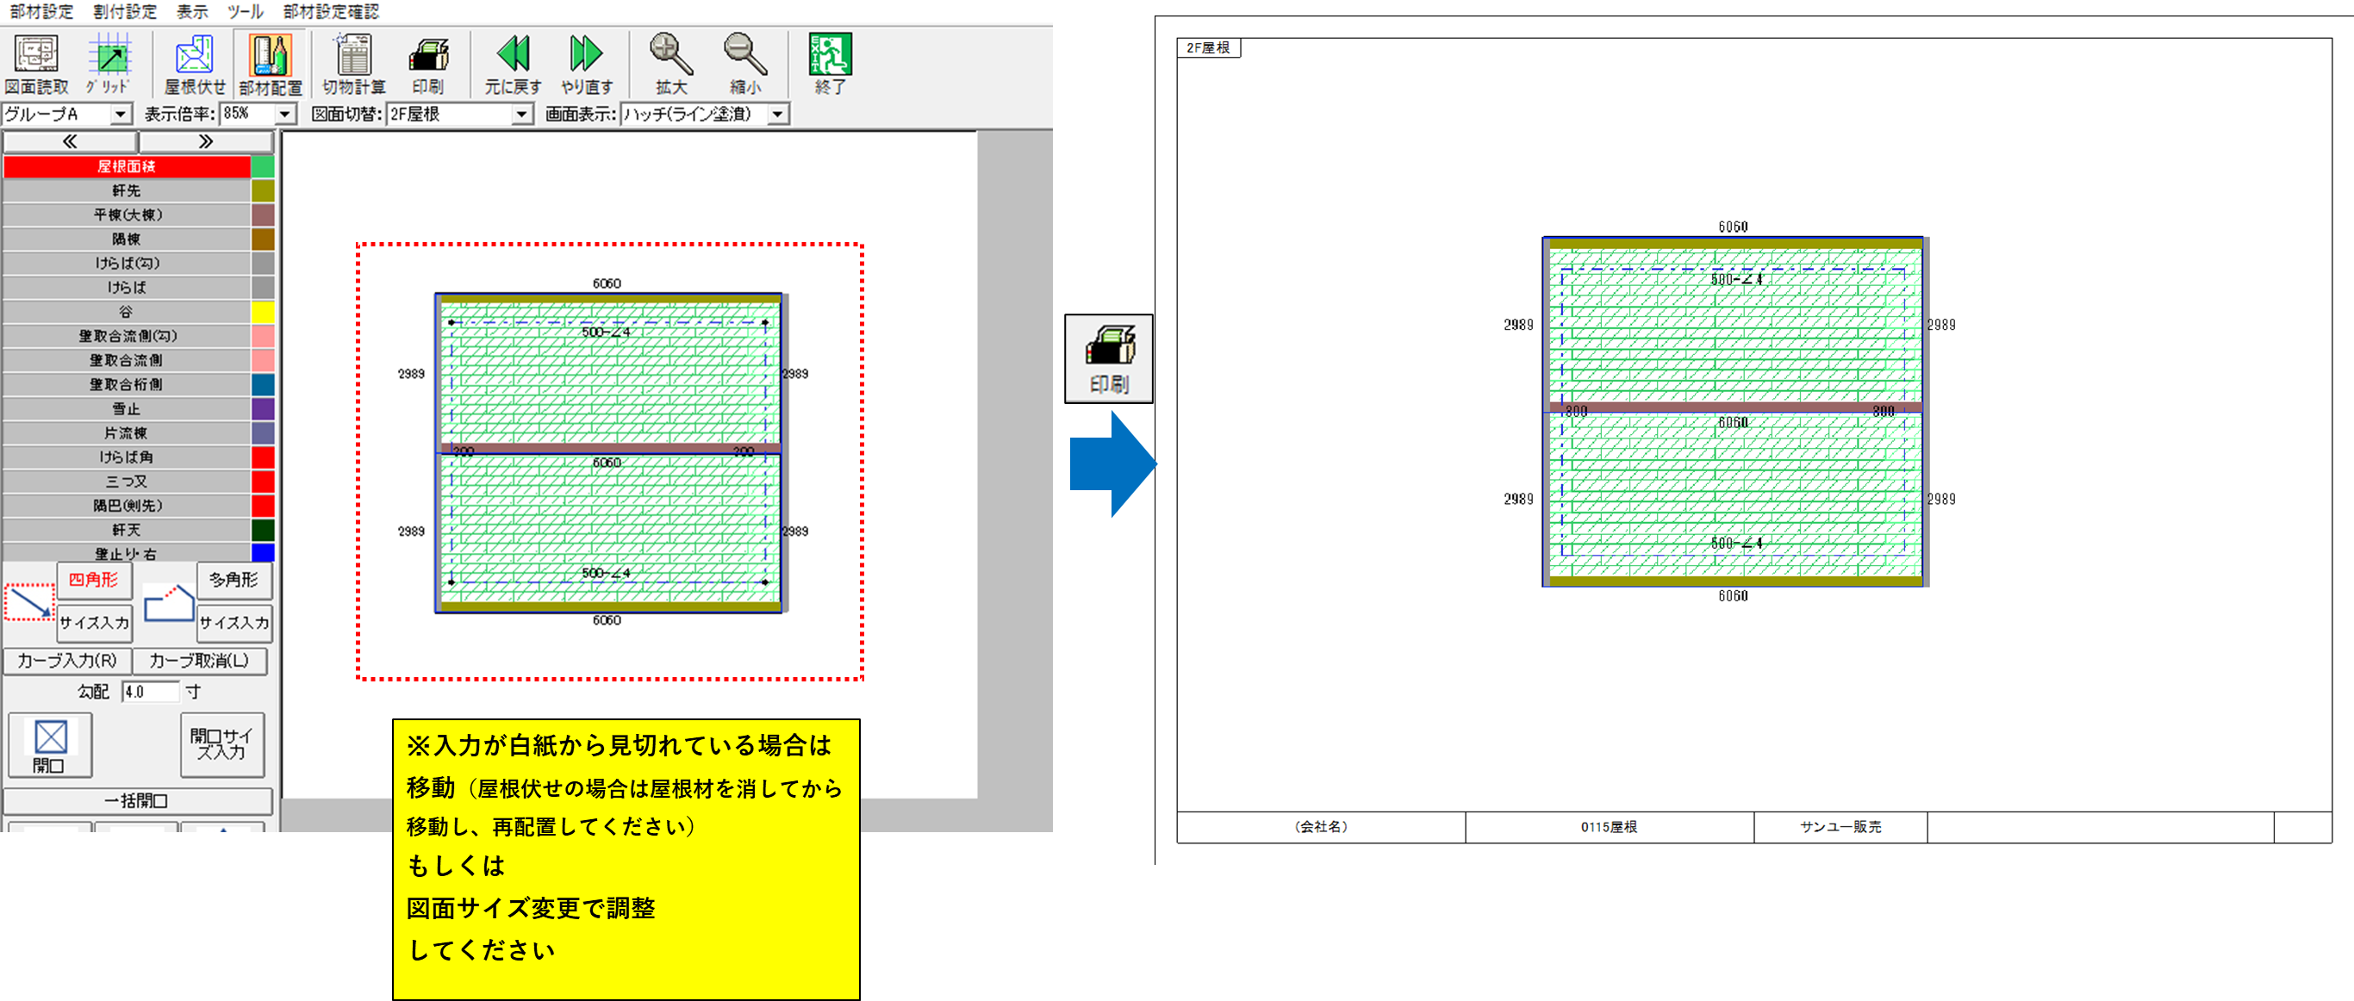Open the 表示倍率 85% zoom dropdown
This screenshot has height=1001, width=2354.
pyautogui.click(x=285, y=115)
